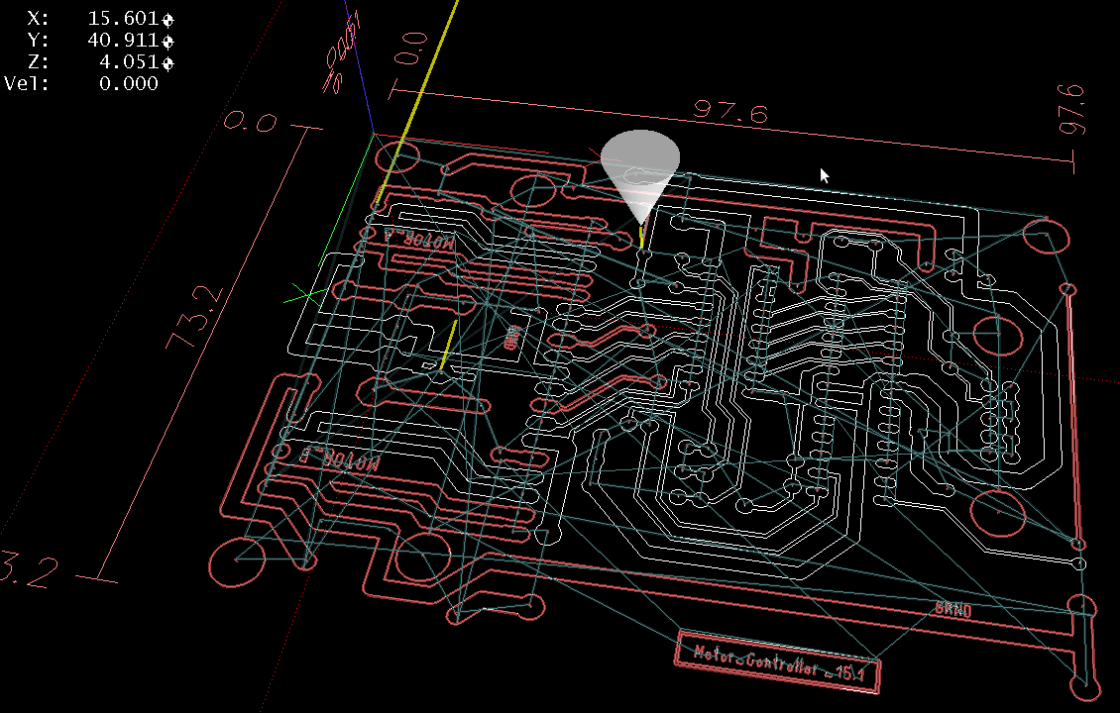Click the 73.2 dimension label
Image resolution: width=1120 pixels, height=713 pixels.
coord(192,319)
